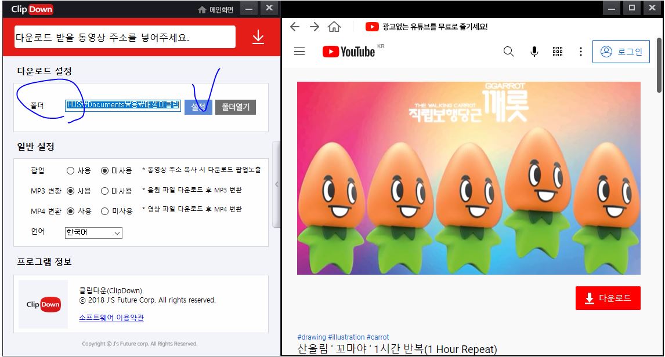Open the YouTube hamburger menu

[x=299, y=52]
